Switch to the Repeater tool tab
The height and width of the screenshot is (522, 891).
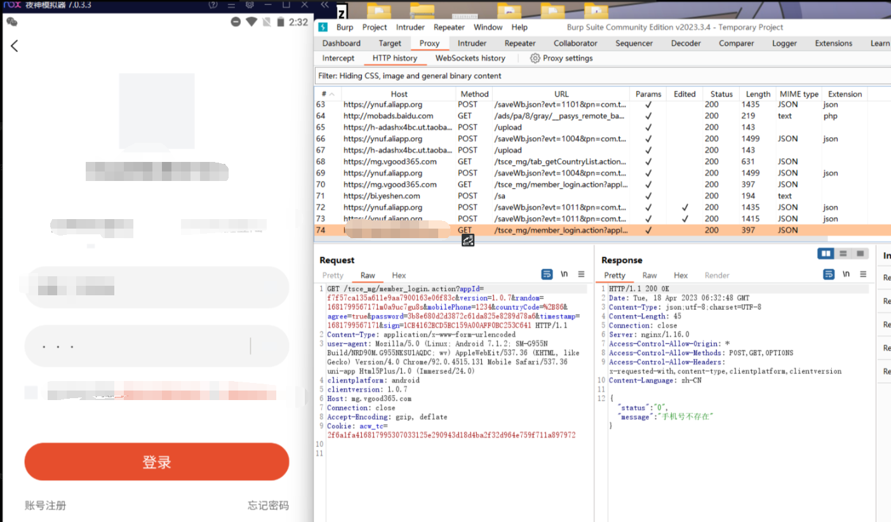(520, 43)
